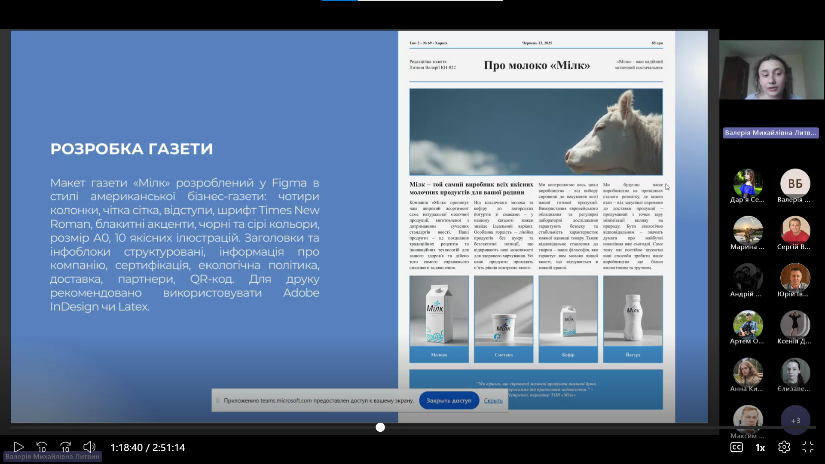Click the 'РОЗРОБКА ГАЗЕТИ' slide heading
825x464 pixels.
coord(131,149)
